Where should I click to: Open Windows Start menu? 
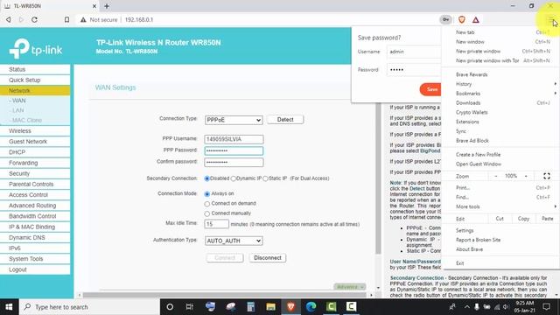pyautogui.click(x=10, y=307)
